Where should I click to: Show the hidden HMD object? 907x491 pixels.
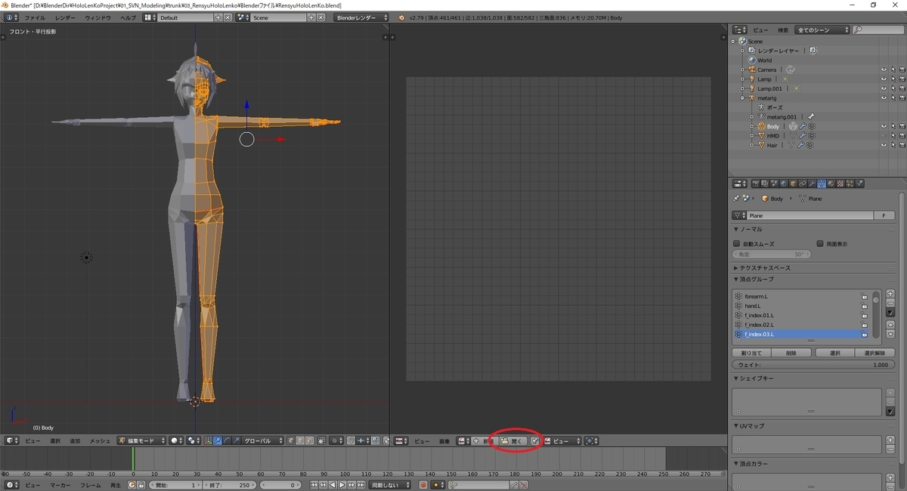[884, 136]
